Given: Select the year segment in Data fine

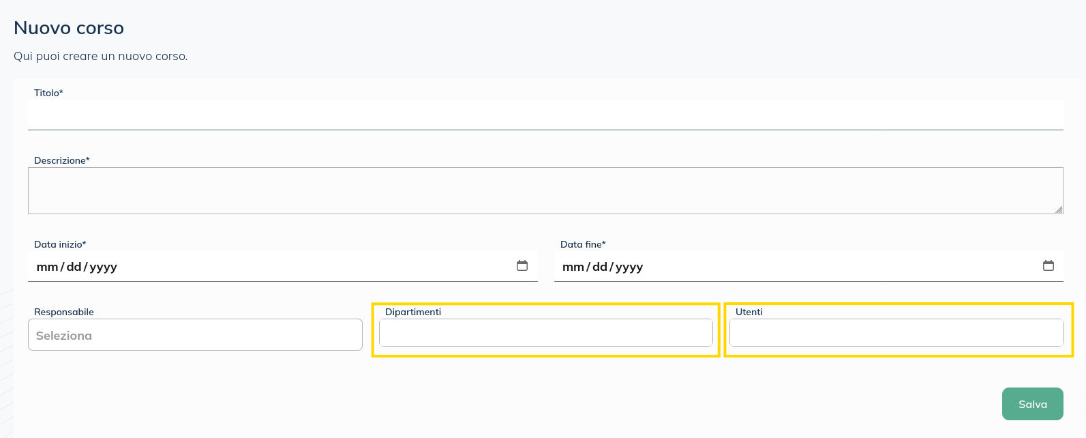Looking at the screenshot, I should (629, 267).
